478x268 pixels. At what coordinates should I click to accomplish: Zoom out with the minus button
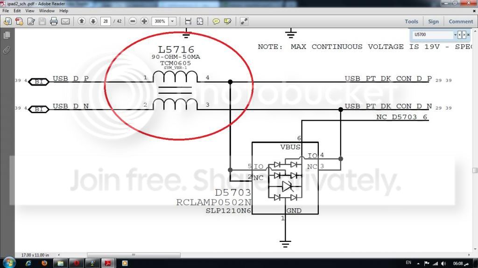pyautogui.click(x=133, y=21)
